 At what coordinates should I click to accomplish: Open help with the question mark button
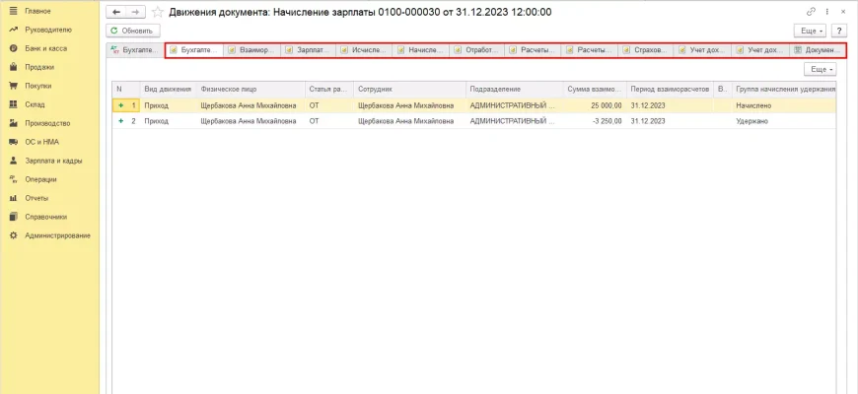coord(840,31)
